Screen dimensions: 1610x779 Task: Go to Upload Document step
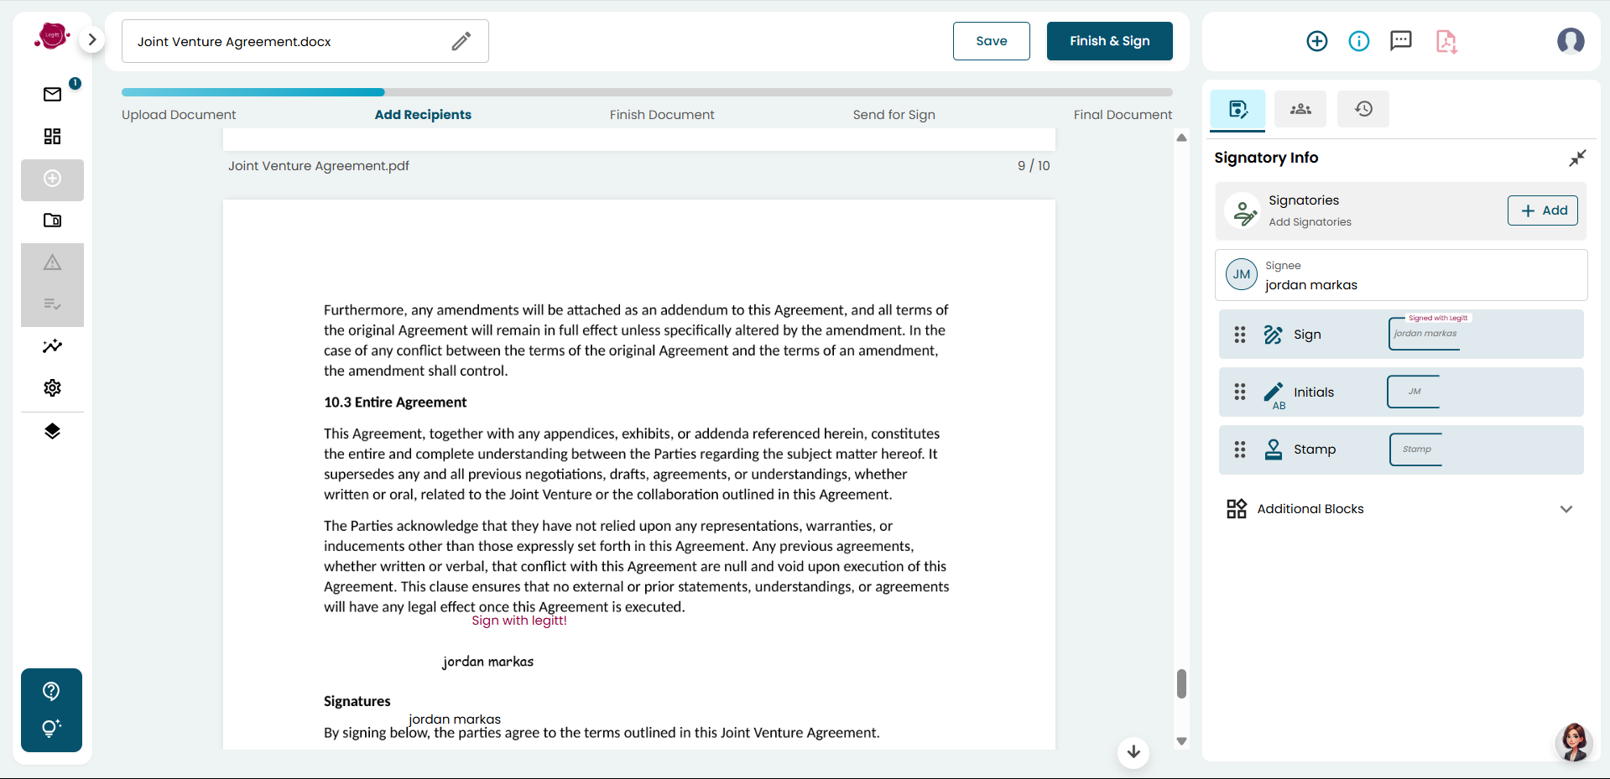(x=179, y=115)
